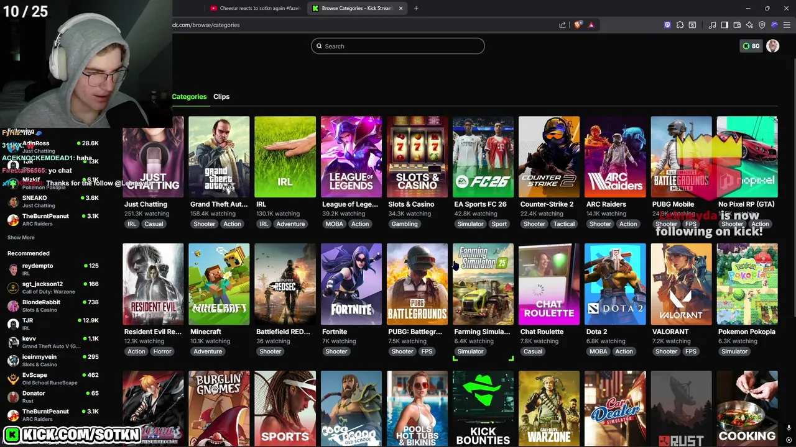Screen dimensions: 796x447
Task: Open the Chat Roulette category thumbnail
Action: click(549, 284)
